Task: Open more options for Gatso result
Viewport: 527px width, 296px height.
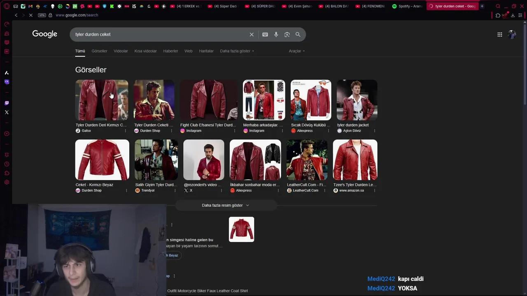Action: (126, 131)
